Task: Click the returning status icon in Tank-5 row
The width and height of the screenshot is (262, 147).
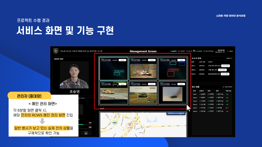Action: 217,108
